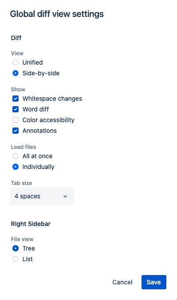Disable the Word diff checkbox
The image size is (177, 300).
click(x=16, y=109)
